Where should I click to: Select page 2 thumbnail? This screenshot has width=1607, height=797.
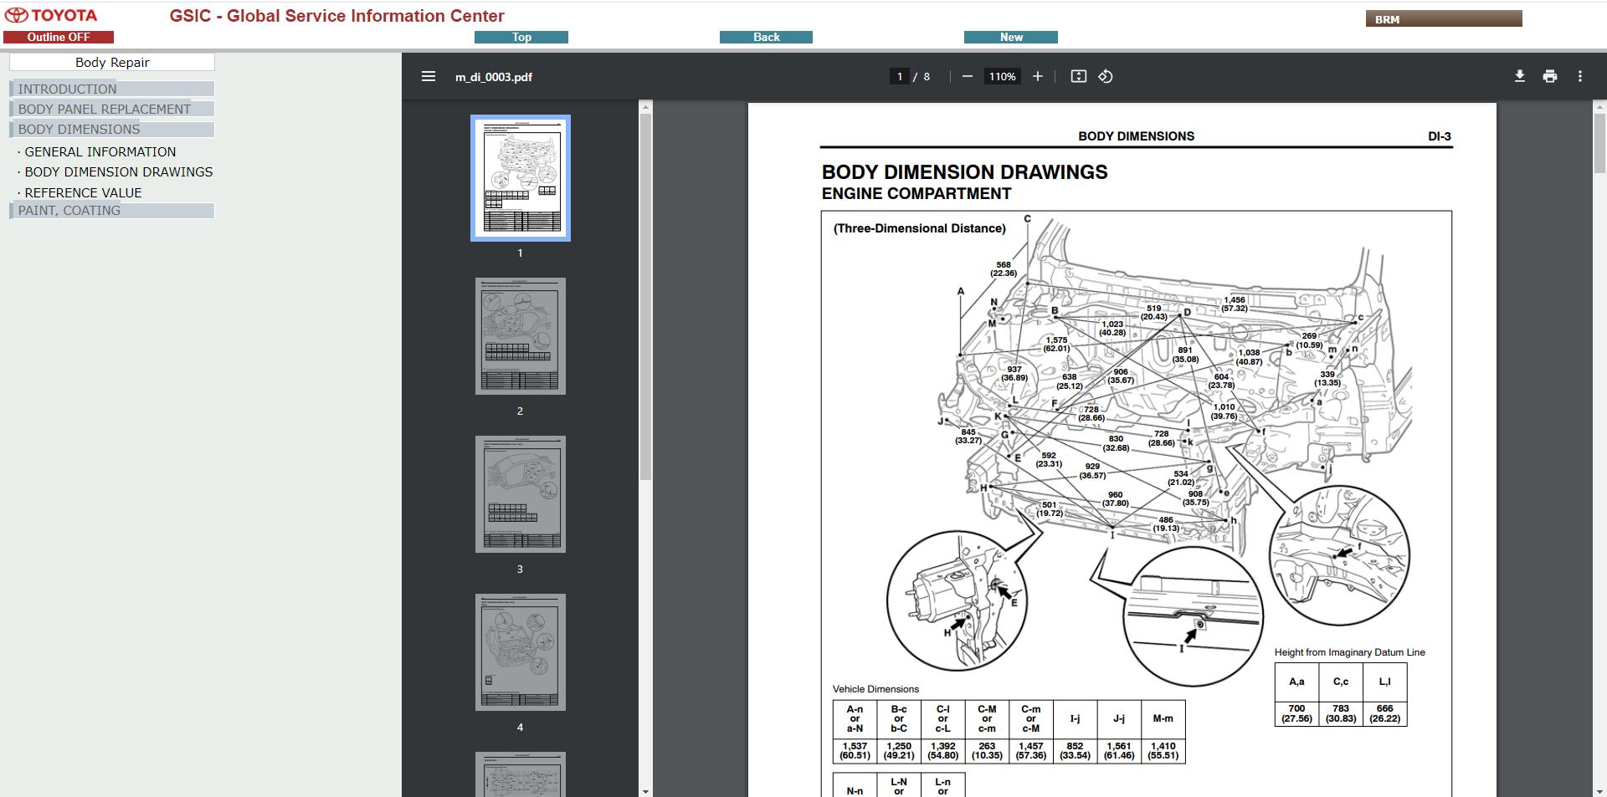(x=521, y=336)
